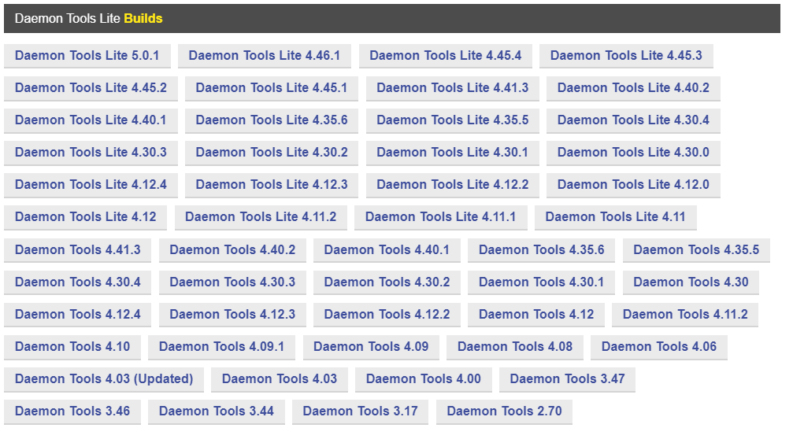Open Daemon Tools 2.70 build
The height and width of the screenshot is (439, 793).
pyautogui.click(x=504, y=411)
